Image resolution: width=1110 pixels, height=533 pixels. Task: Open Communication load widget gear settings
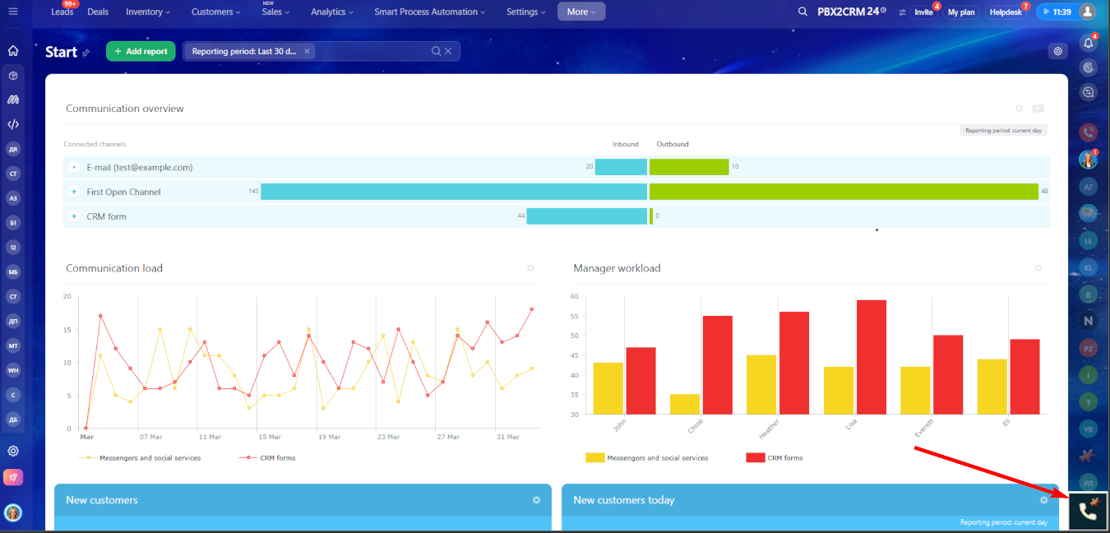(x=530, y=268)
